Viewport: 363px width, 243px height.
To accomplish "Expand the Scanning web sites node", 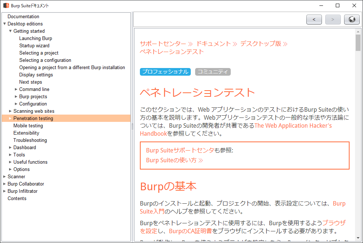I will pyautogui.click(x=10, y=111).
